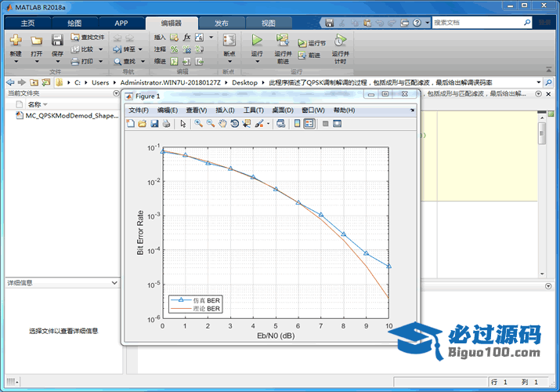
Task: Toggle the Insert Legend button in Figure toolbar
Action: pos(309,124)
